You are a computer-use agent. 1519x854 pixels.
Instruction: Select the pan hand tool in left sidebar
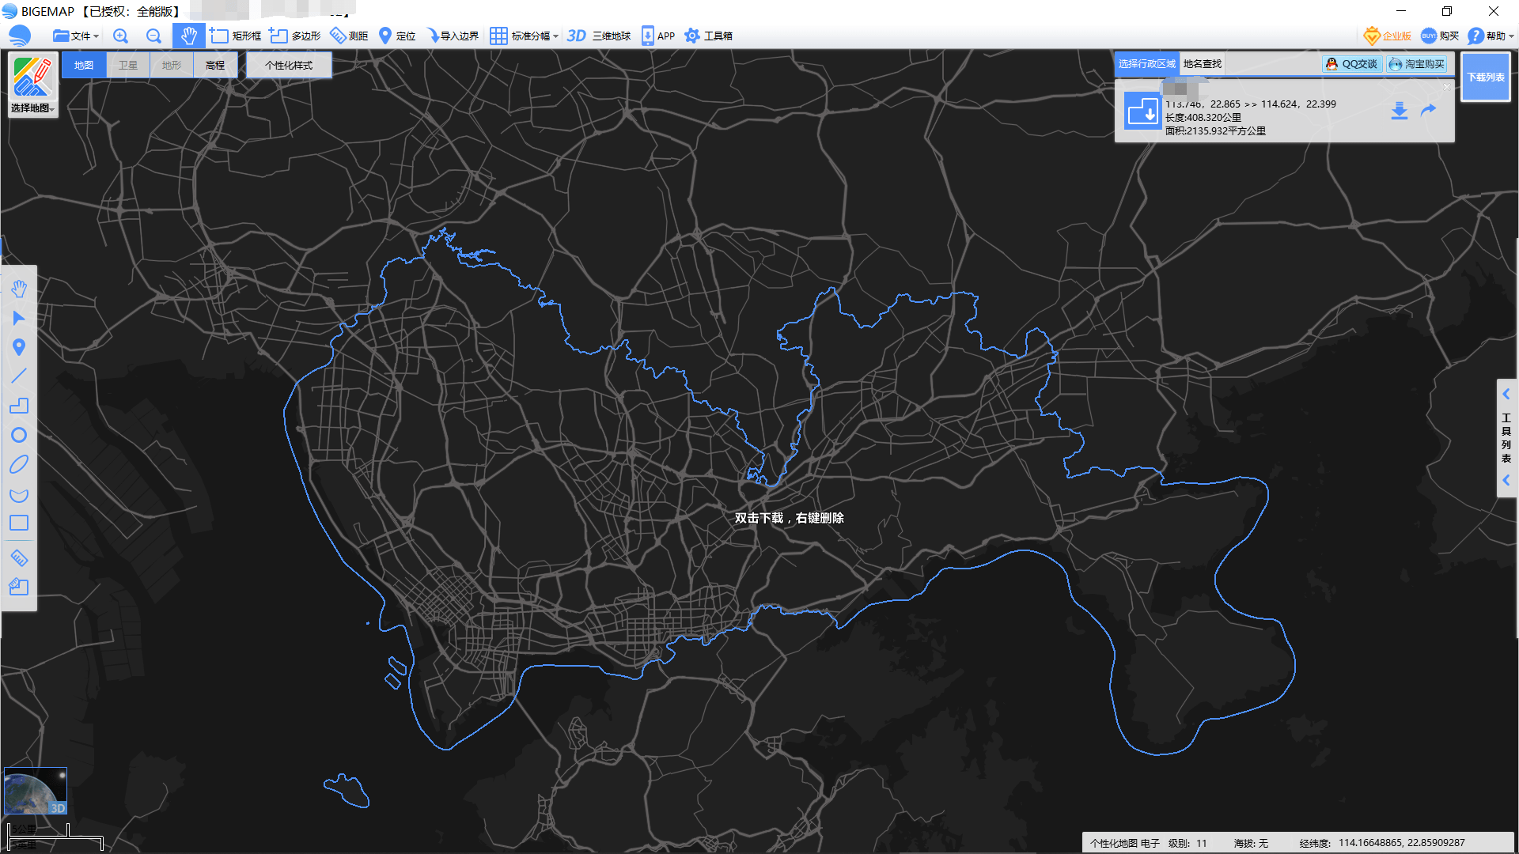(x=19, y=289)
